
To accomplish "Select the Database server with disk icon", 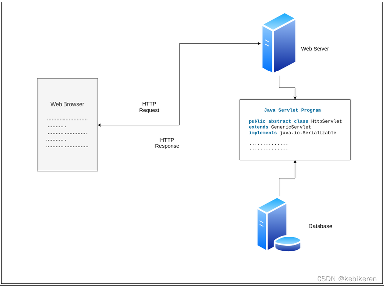I will click(279, 224).
